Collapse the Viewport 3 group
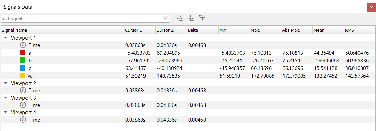 [x=6, y=98]
